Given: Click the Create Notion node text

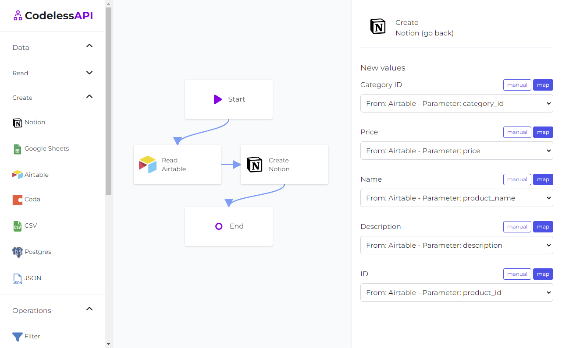Looking at the screenshot, I should pos(279,165).
